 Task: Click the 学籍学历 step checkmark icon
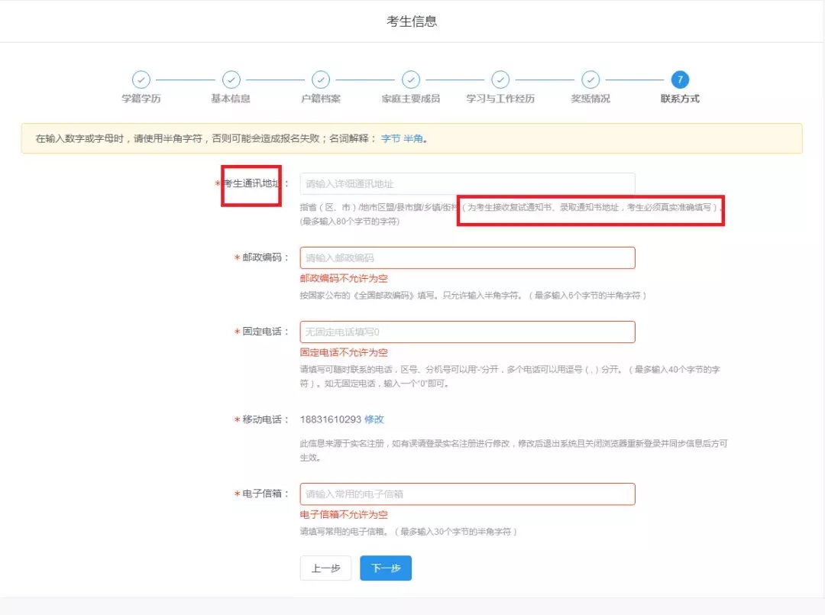(141, 79)
